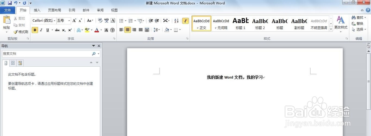This screenshot has height=136, width=371.
Task: Click the shading paint bucket button
Action: 167,30
